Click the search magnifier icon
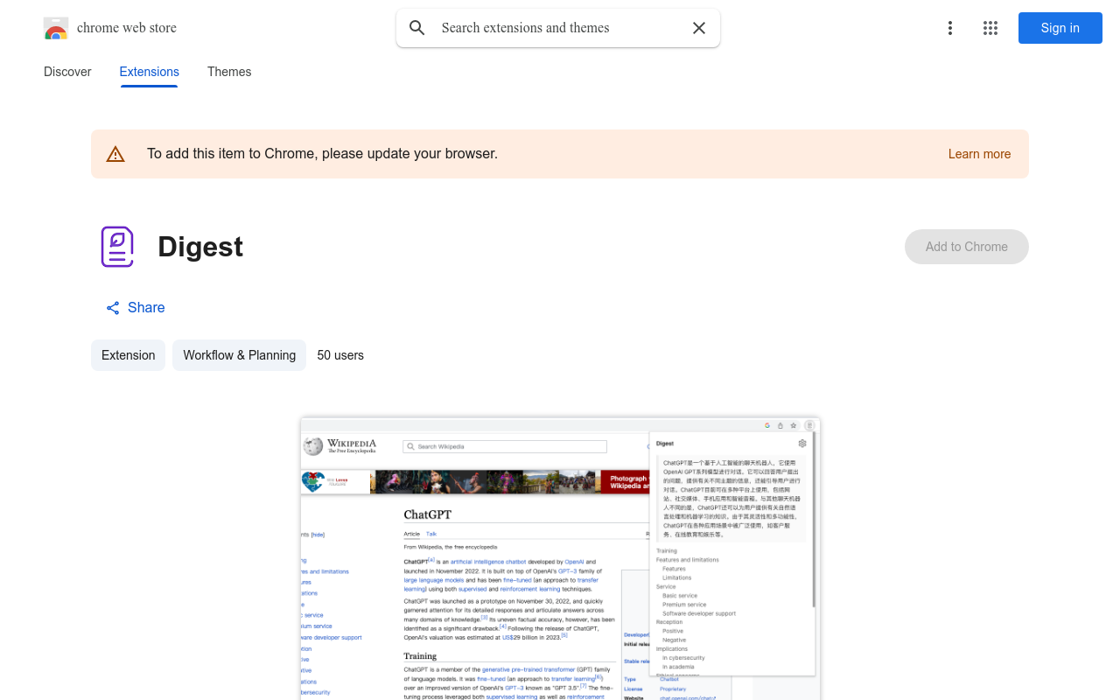1120x700 pixels. (x=417, y=28)
